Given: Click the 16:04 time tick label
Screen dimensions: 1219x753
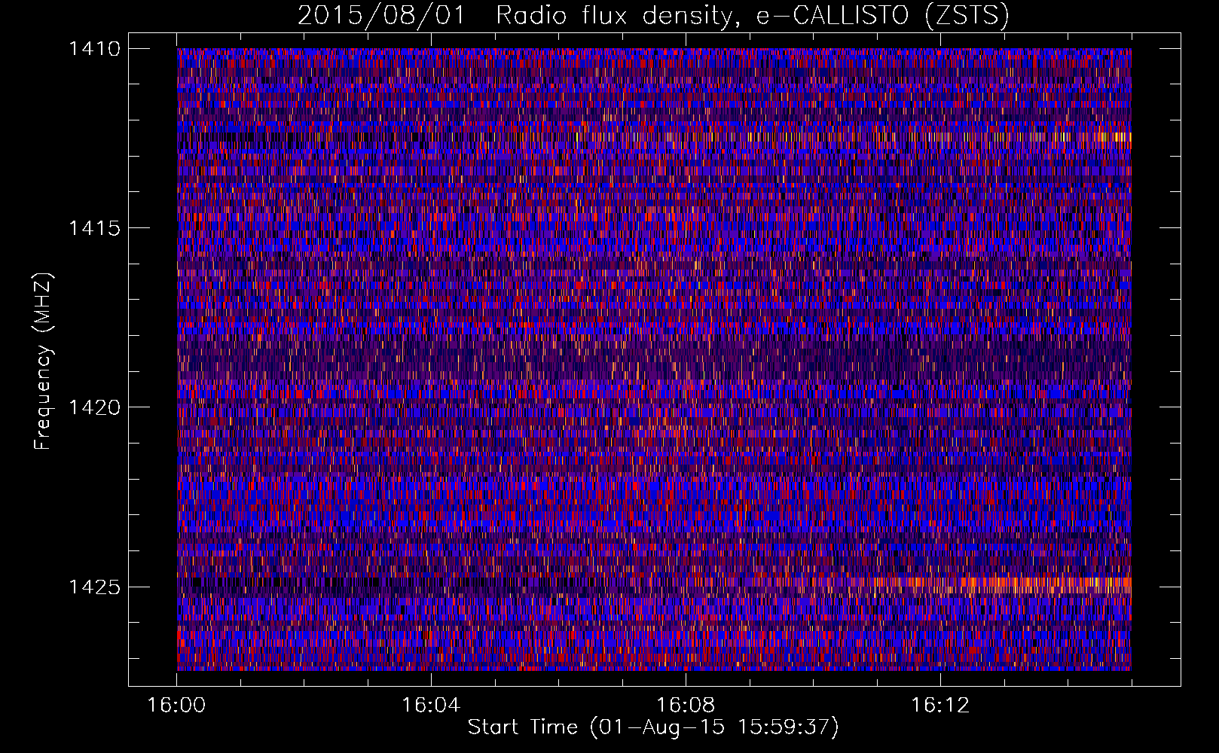Looking at the screenshot, I should click(431, 706).
